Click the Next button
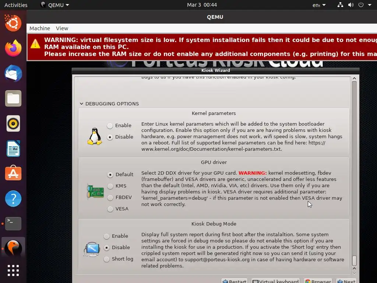Image resolution: width=377 pixels, height=283 pixels. 346,281
